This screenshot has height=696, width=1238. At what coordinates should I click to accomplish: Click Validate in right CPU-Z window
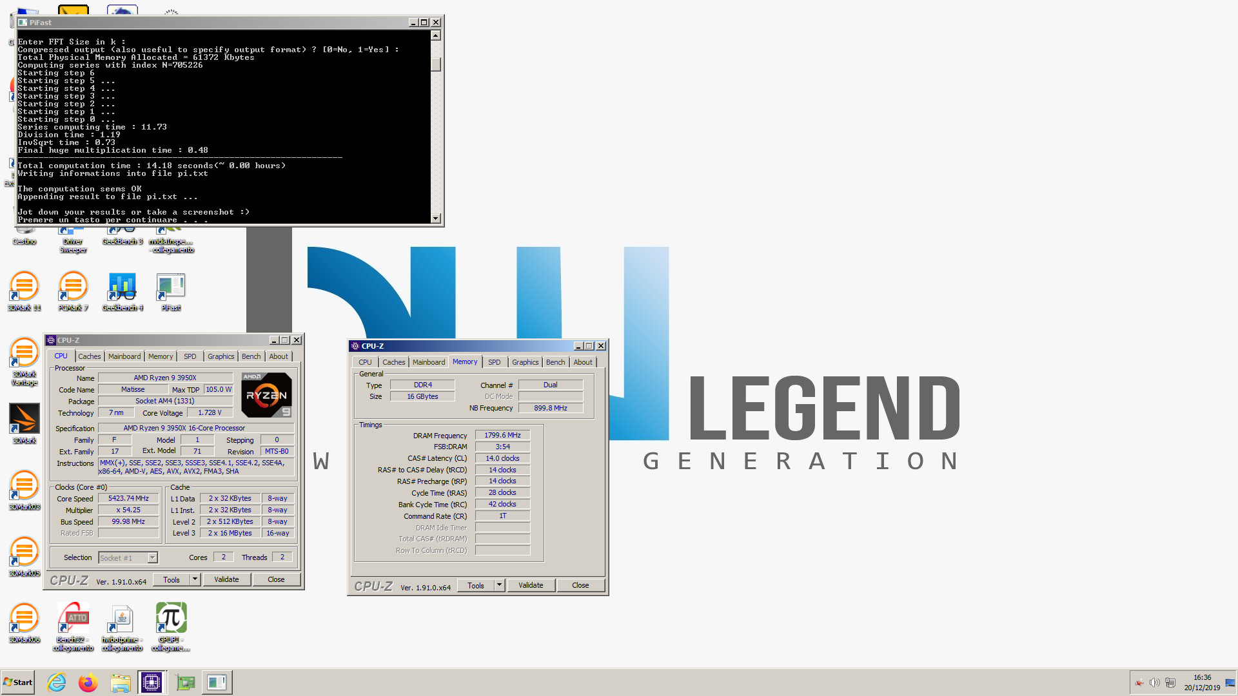pyautogui.click(x=531, y=585)
